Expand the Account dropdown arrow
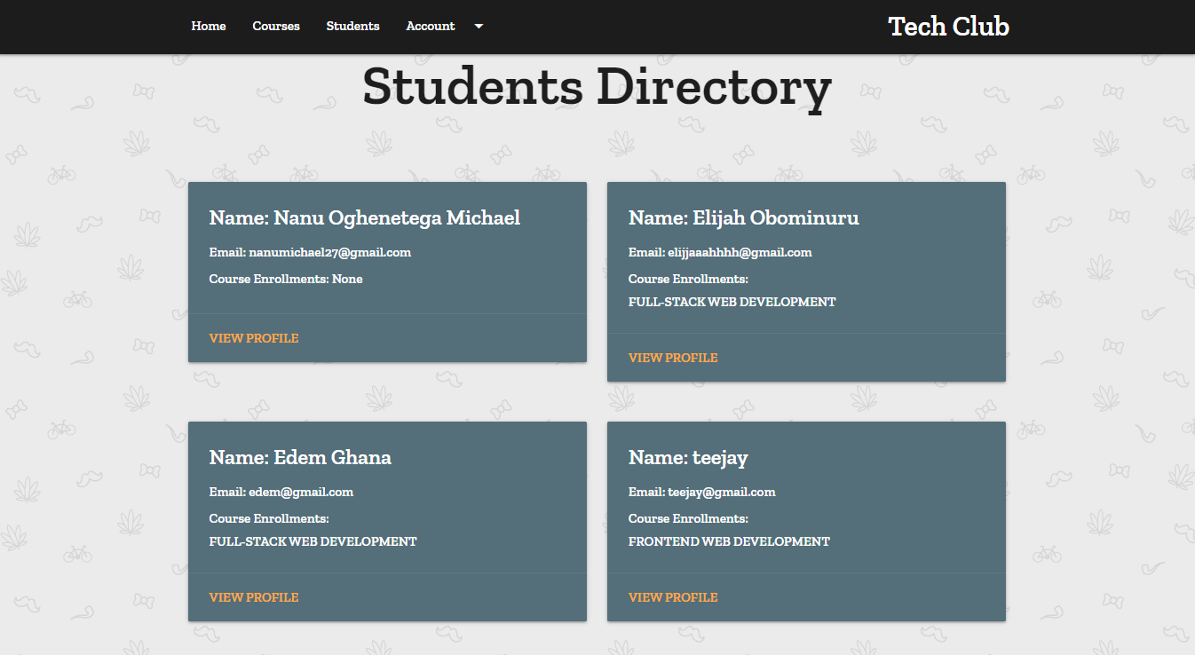The height and width of the screenshot is (655, 1195). pyautogui.click(x=479, y=26)
